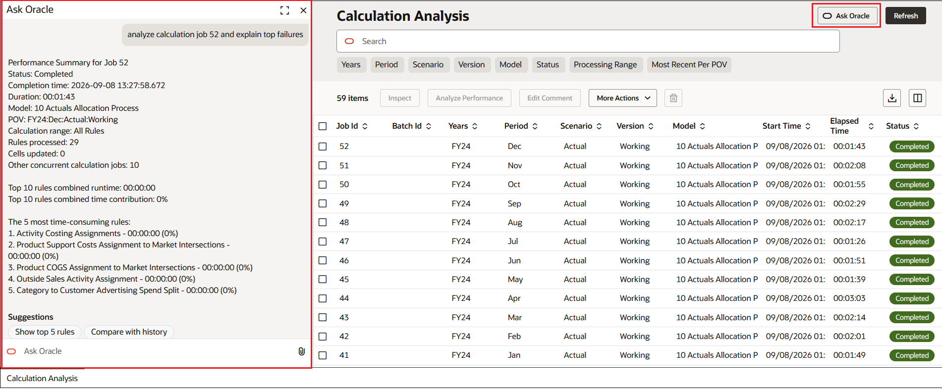Click the trash delete icon
This screenshot has height=391, width=942.
click(673, 98)
